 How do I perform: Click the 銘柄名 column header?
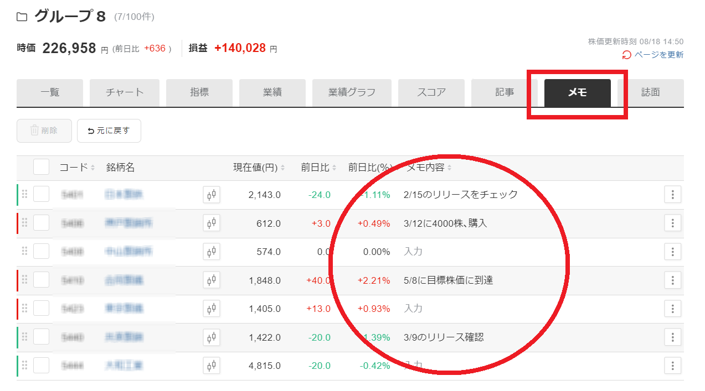pos(121,168)
